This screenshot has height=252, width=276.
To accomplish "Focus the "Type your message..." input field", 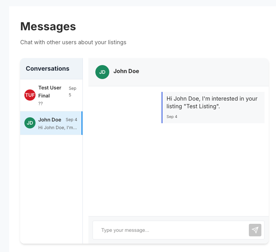I will 171,230.
